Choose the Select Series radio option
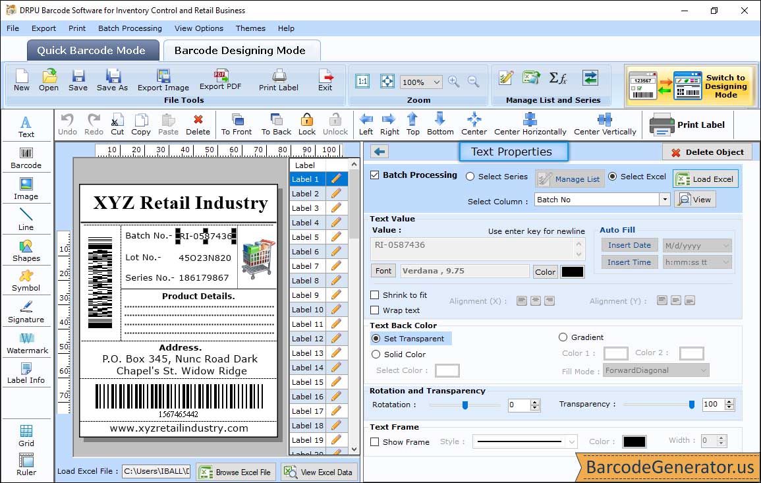 (x=470, y=177)
